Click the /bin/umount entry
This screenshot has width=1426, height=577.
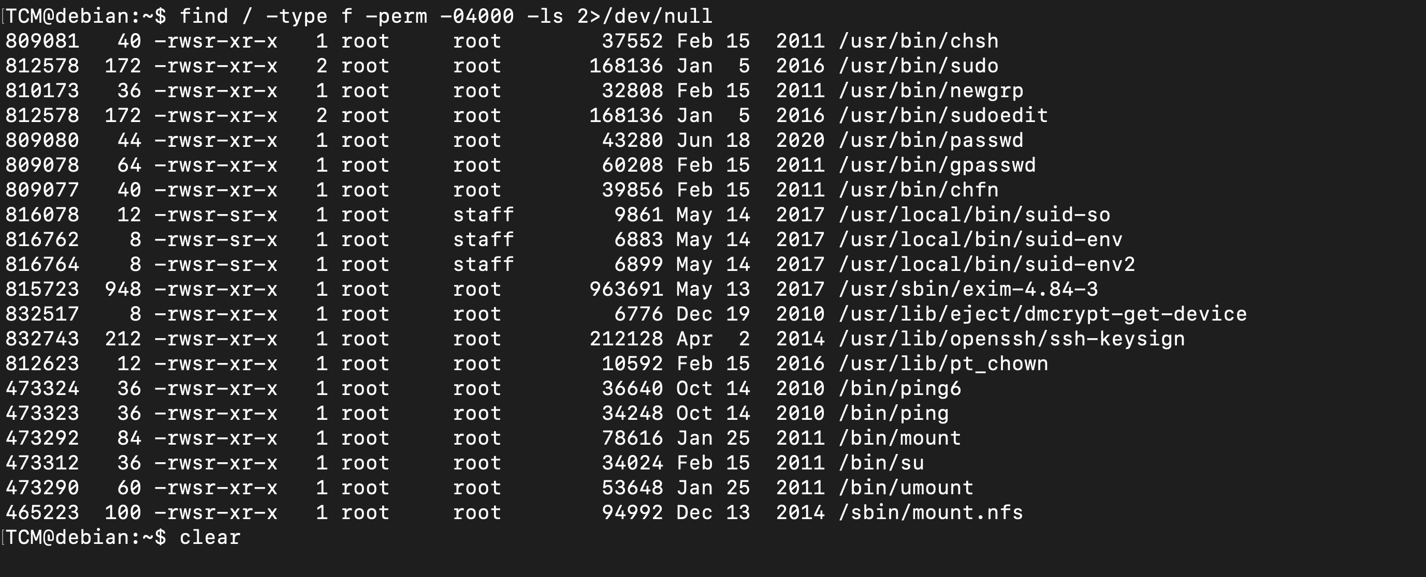(x=906, y=488)
